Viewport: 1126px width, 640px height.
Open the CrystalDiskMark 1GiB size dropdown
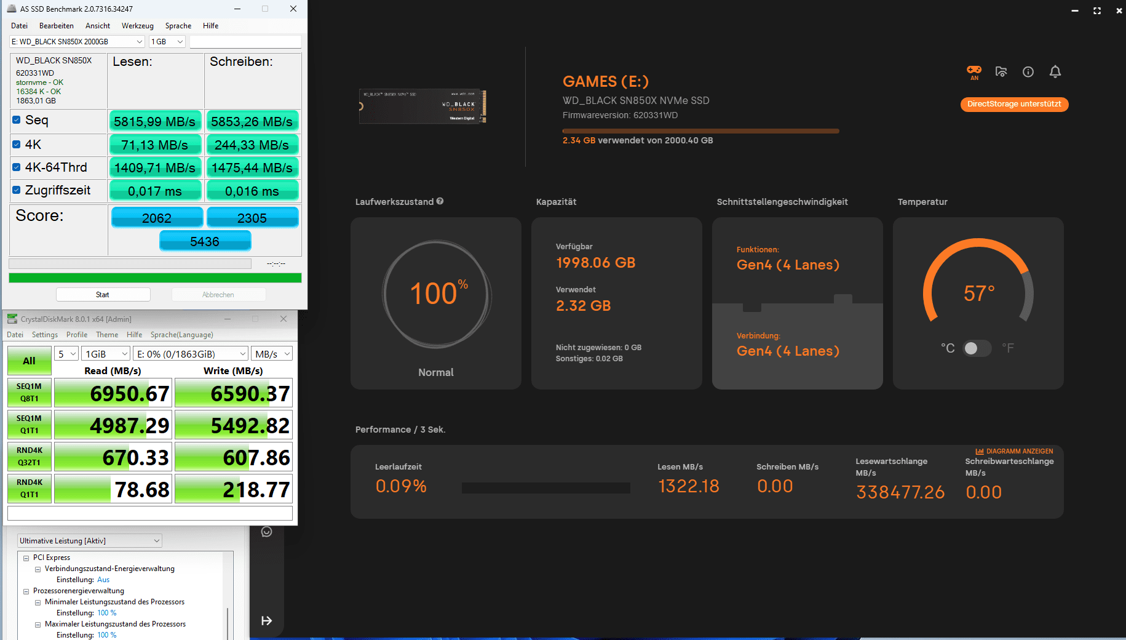(106, 354)
